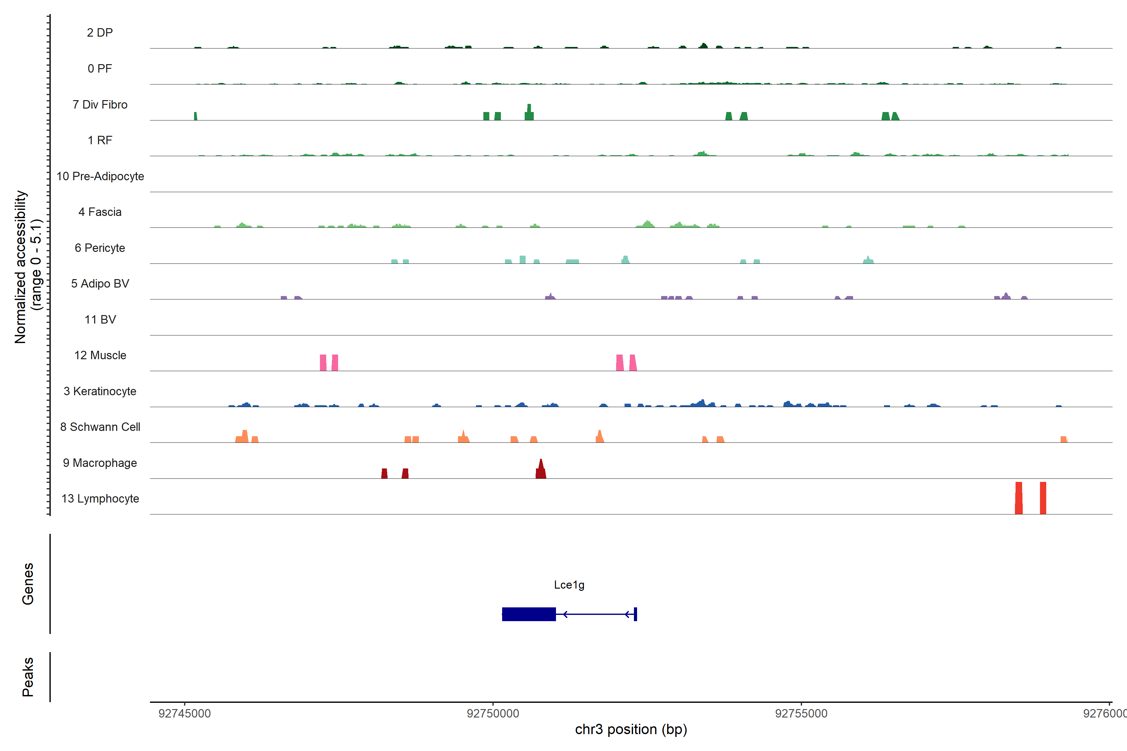Click the 0 PF track label
Screen dimensions: 1127x751
tap(100, 69)
